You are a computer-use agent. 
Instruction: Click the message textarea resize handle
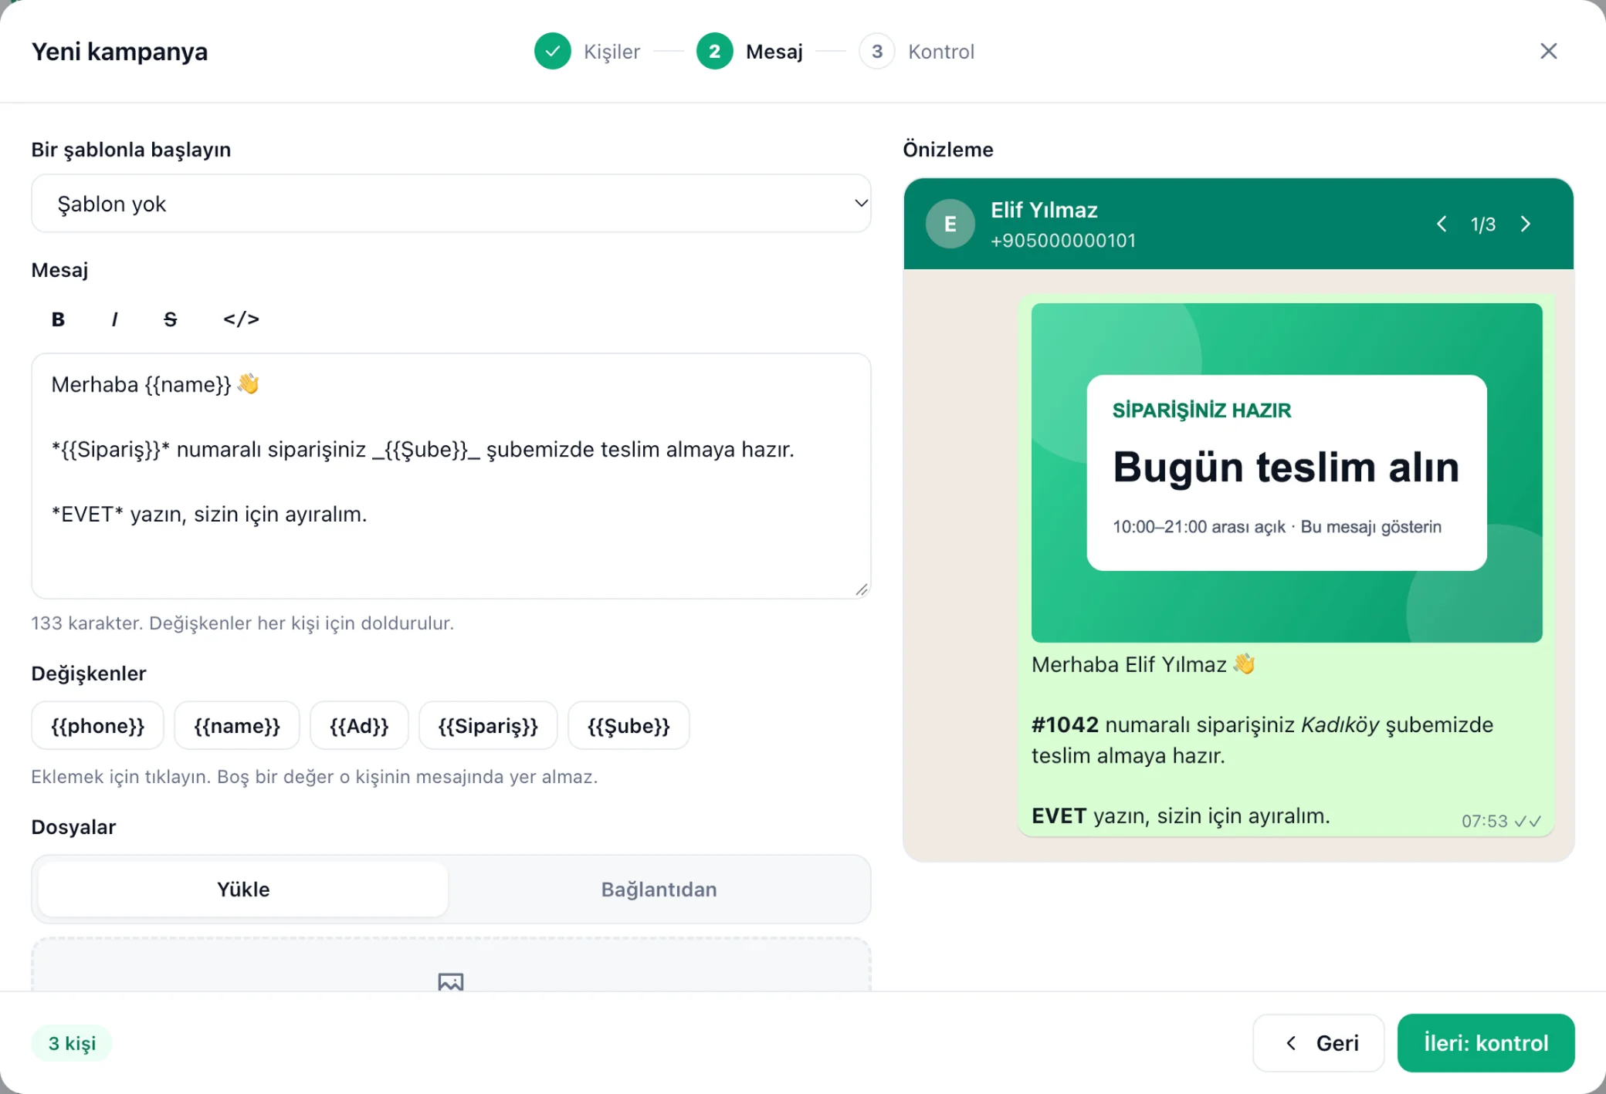862,589
